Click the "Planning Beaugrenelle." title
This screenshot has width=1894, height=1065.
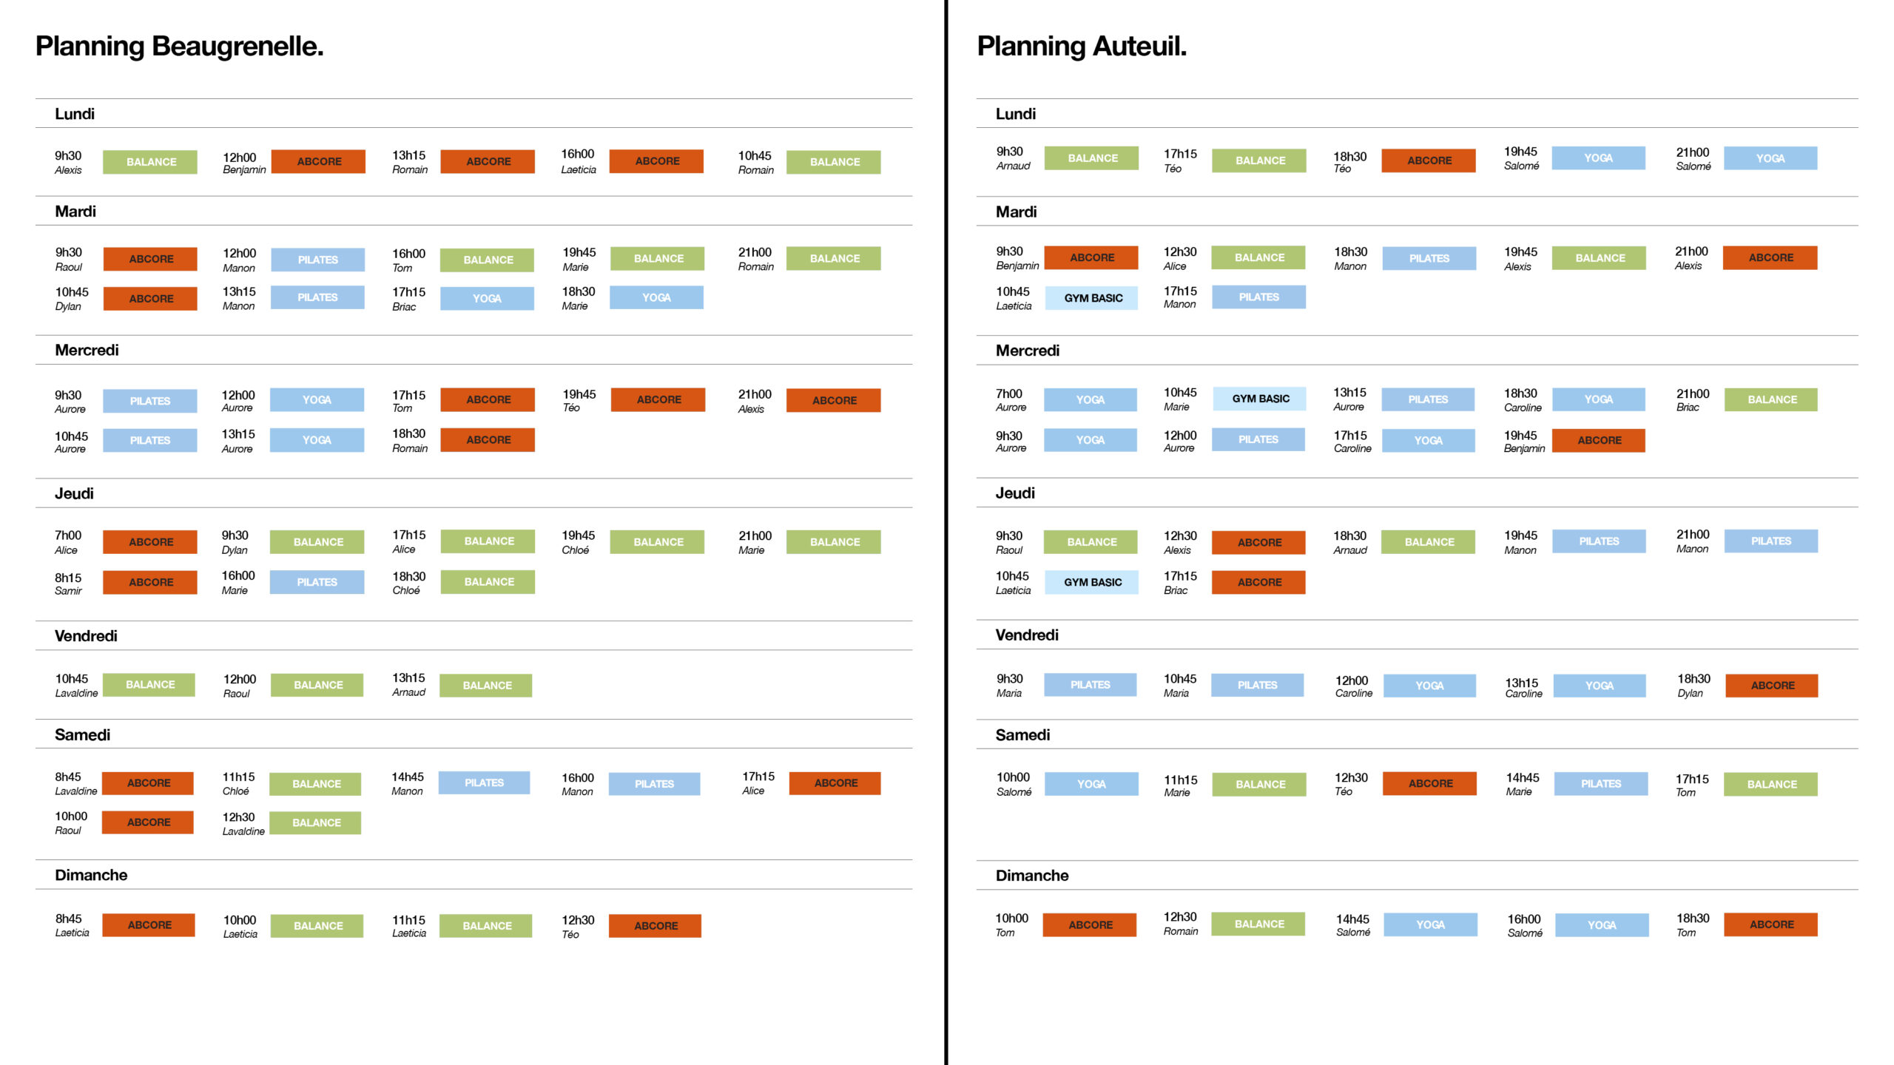click(x=179, y=46)
